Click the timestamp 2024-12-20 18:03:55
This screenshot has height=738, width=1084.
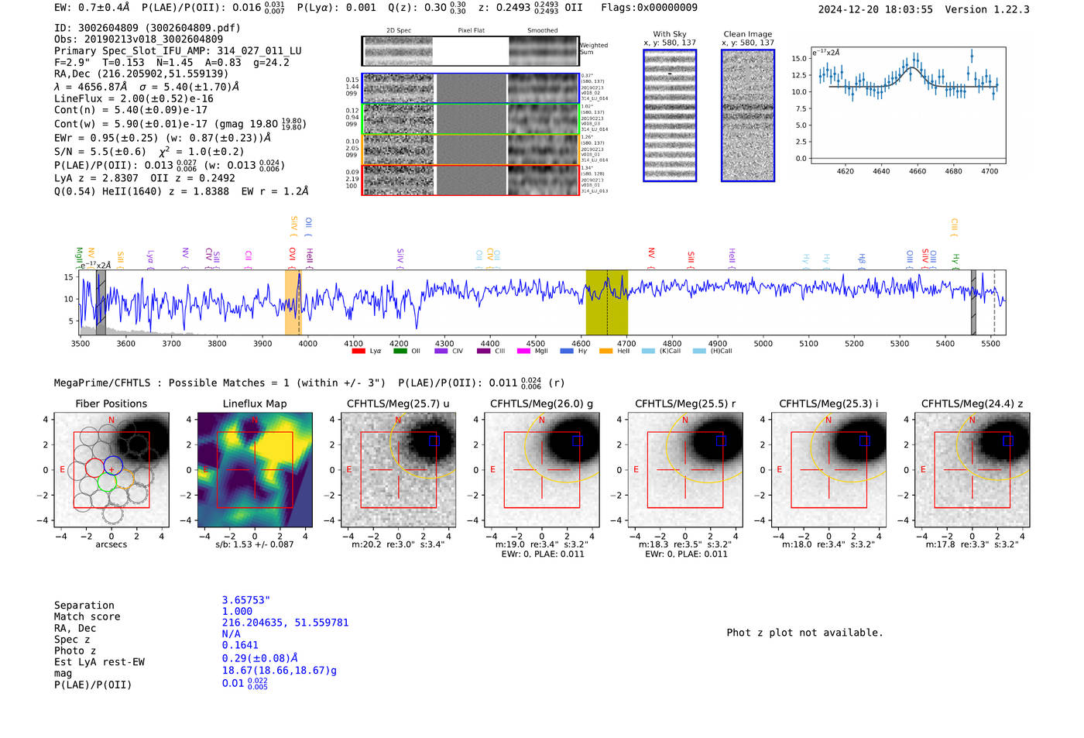[876, 9]
